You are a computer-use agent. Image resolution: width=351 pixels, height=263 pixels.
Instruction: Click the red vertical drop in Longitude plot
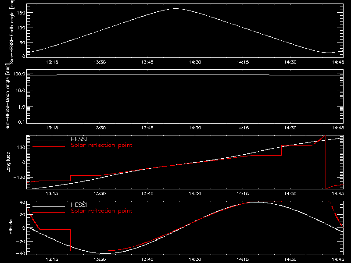[x=326, y=162]
